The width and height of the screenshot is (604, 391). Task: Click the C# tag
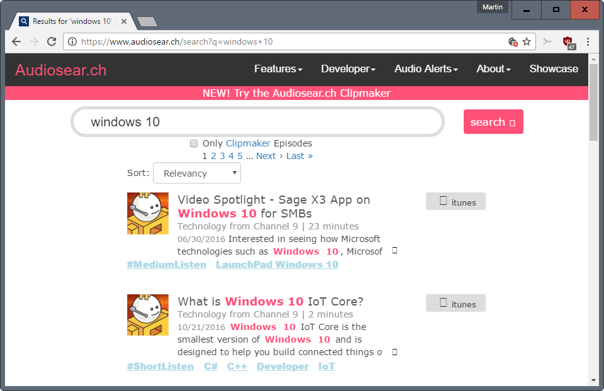(211, 366)
